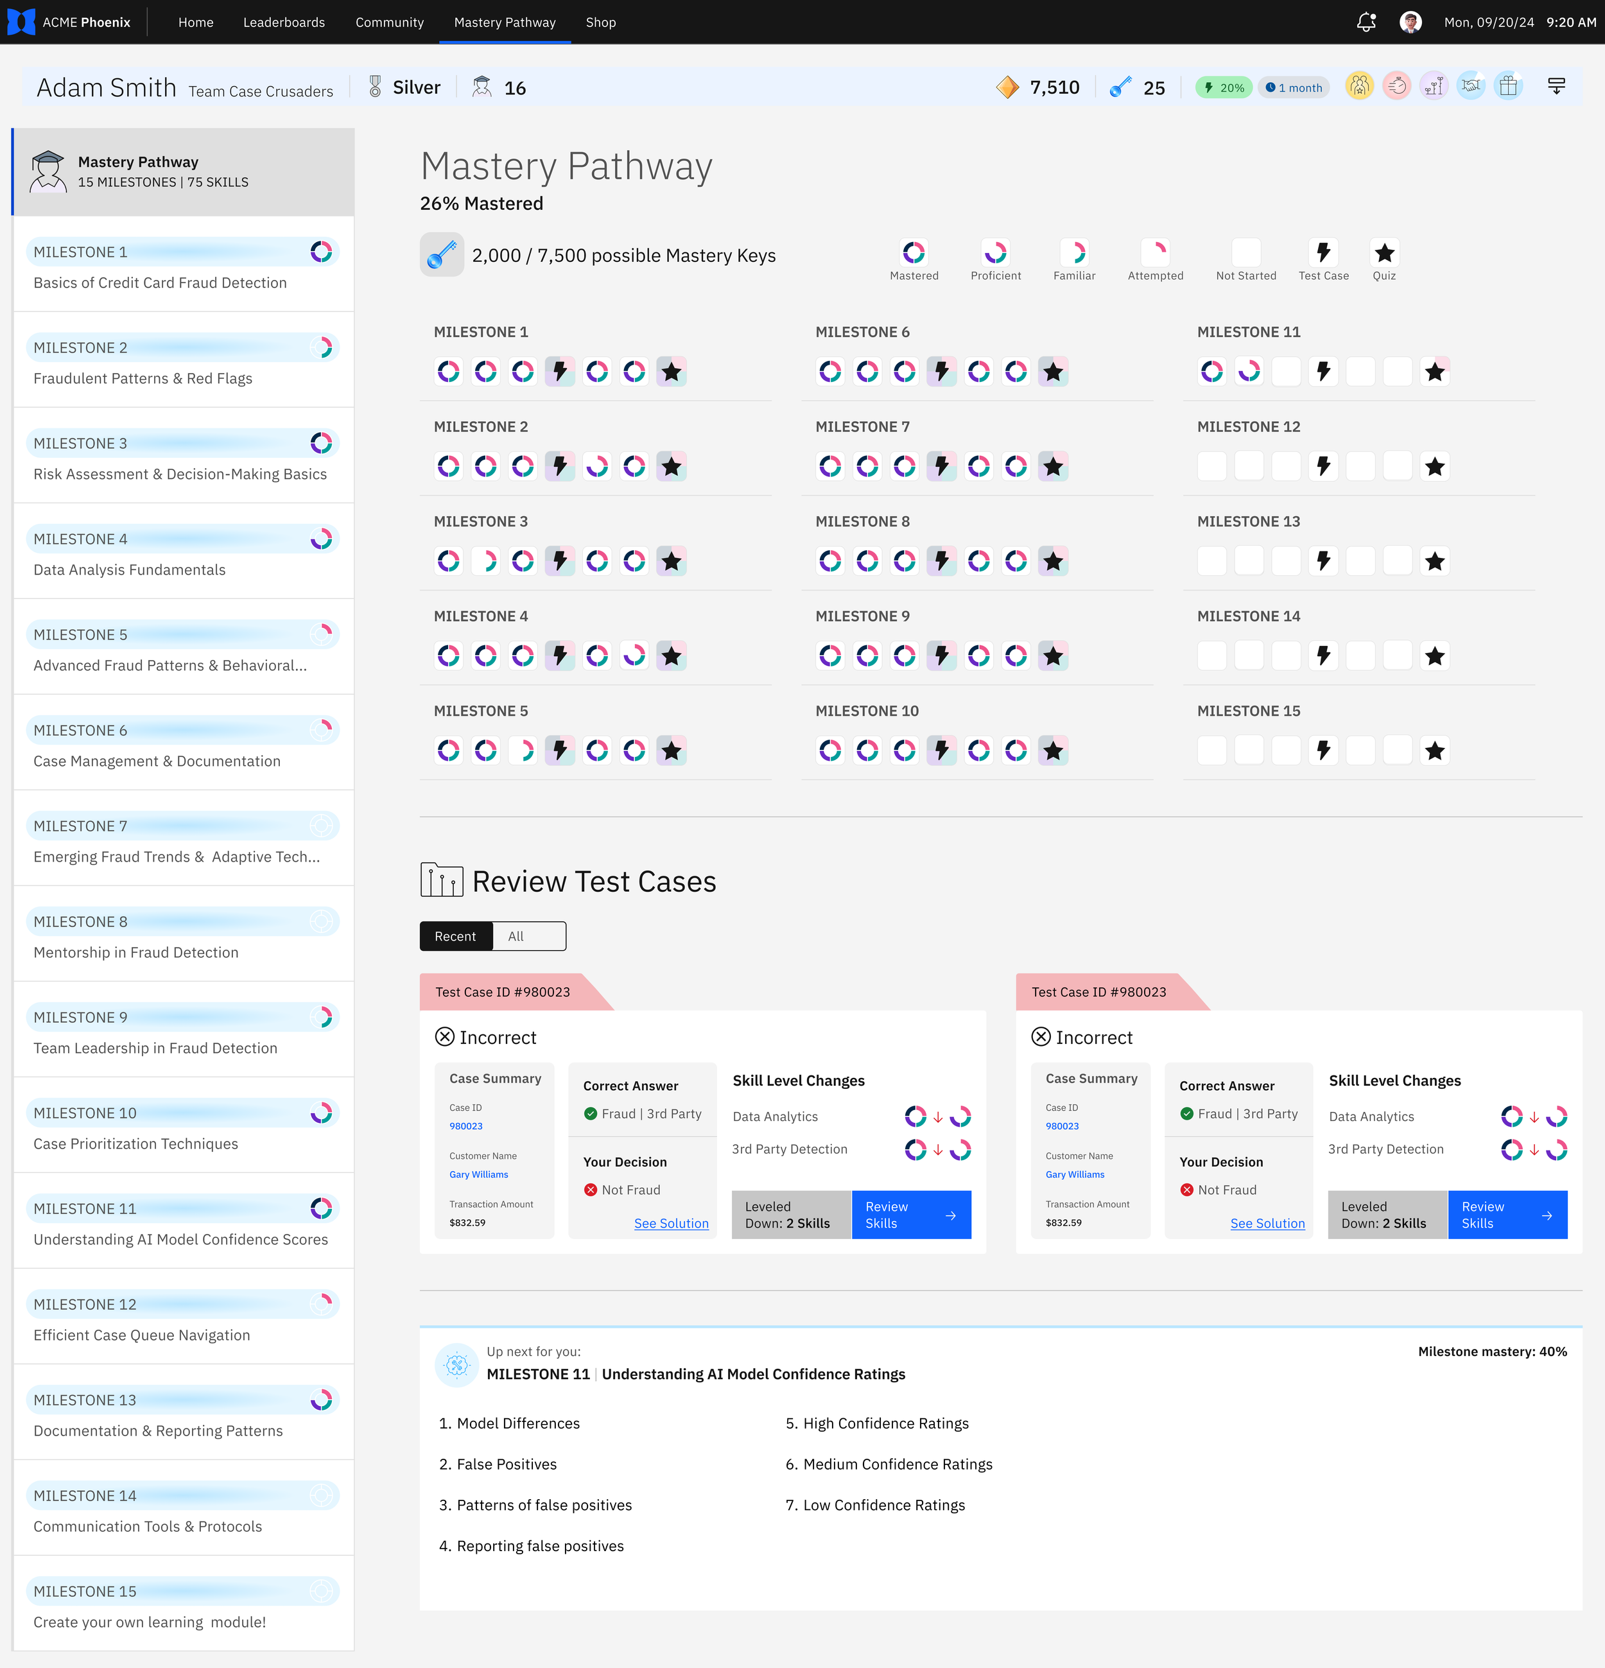
Task: Click the handshake badge icon
Action: tap(1471, 87)
